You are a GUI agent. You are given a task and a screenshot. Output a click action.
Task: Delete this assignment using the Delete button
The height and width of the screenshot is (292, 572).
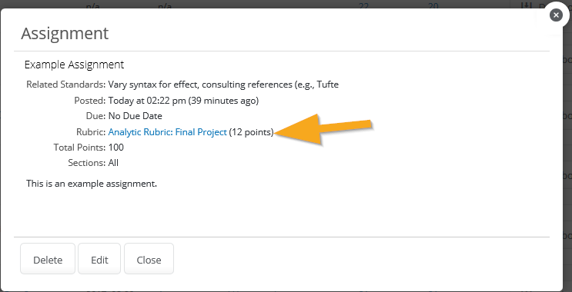pyautogui.click(x=48, y=259)
